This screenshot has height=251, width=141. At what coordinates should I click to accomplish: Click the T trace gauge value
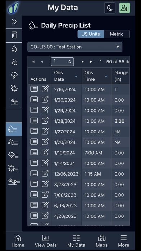(x=116, y=89)
